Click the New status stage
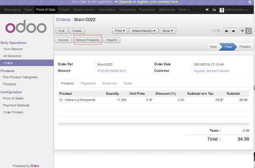255x168 pixels. pyautogui.click(x=213, y=47)
